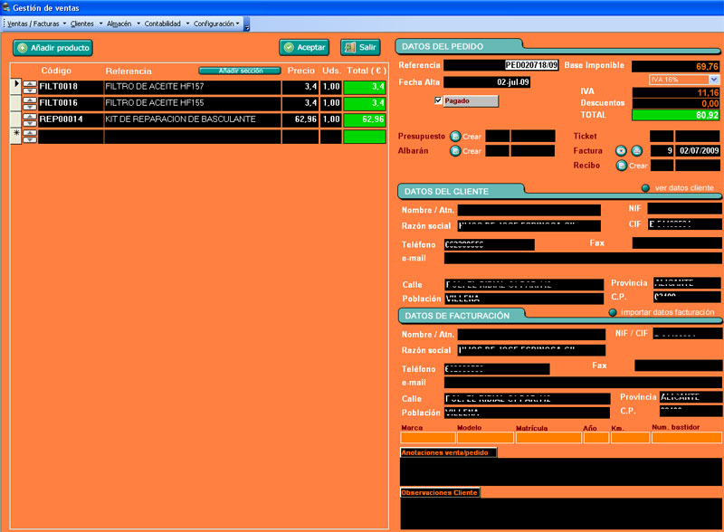Select the new-row asterisk header
724x532 pixels.
coord(15,136)
